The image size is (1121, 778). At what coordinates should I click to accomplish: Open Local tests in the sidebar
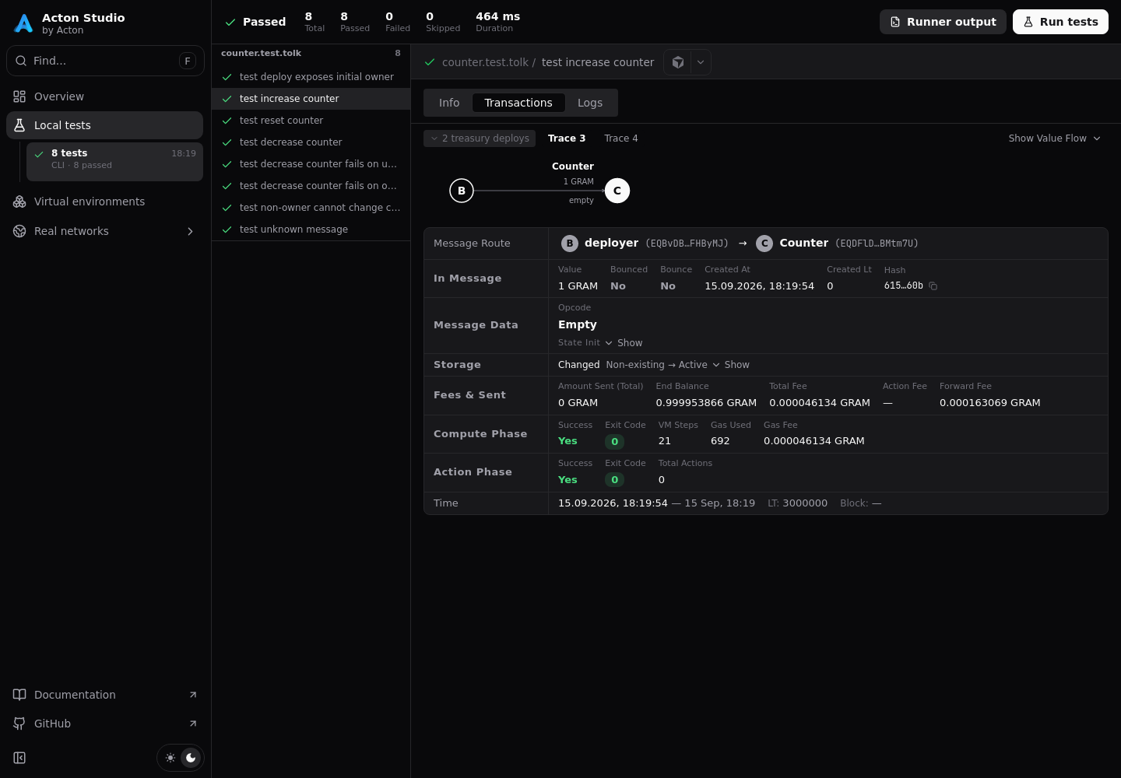coord(104,125)
